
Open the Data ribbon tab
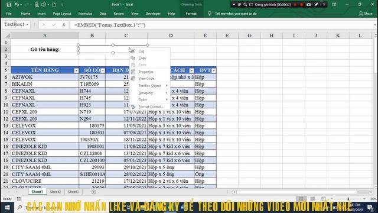103,14
